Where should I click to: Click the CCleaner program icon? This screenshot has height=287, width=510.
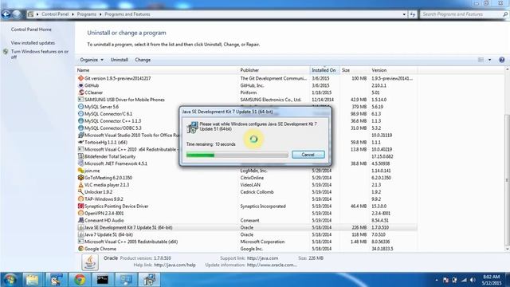[80, 92]
